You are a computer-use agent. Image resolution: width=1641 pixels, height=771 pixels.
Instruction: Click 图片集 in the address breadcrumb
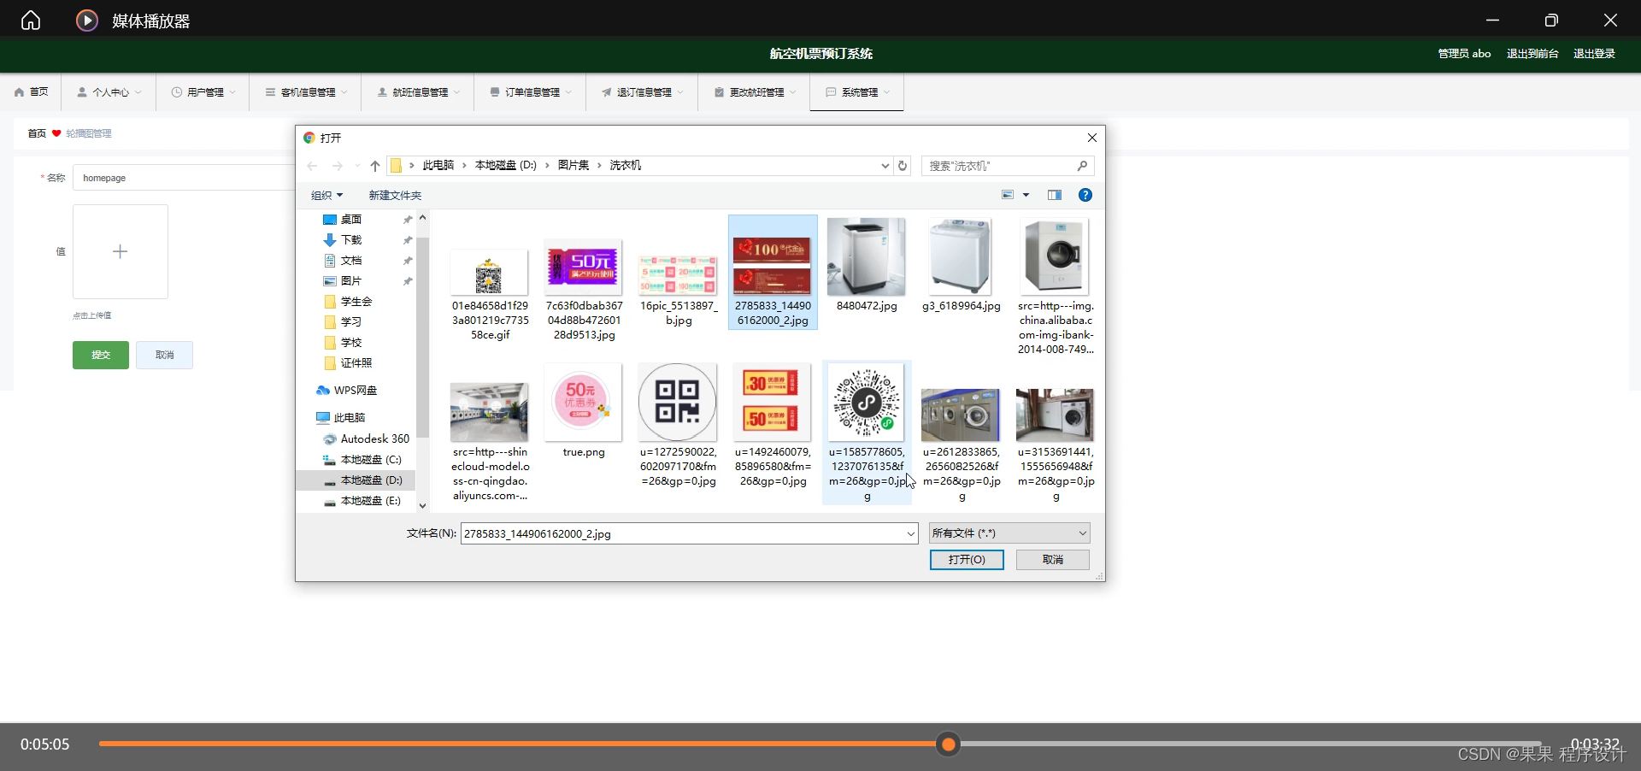point(573,166)
